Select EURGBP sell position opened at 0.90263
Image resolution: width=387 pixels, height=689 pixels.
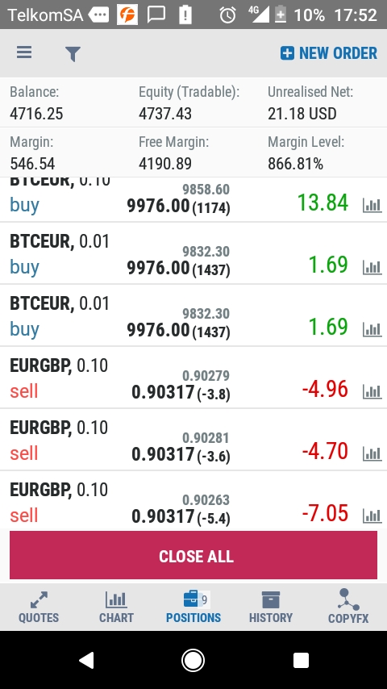click(x=193, y=501)
